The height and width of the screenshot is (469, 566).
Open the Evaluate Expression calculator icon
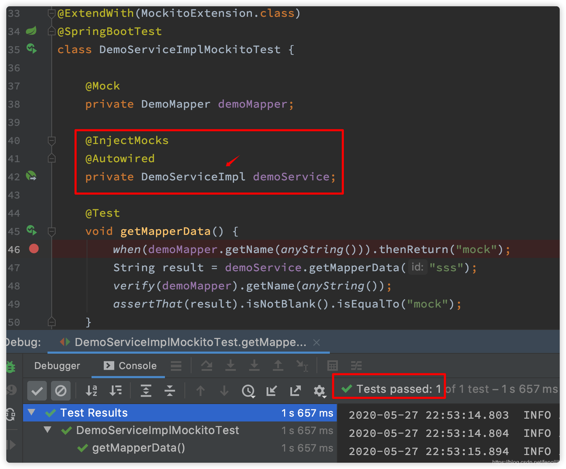[332, 366]
